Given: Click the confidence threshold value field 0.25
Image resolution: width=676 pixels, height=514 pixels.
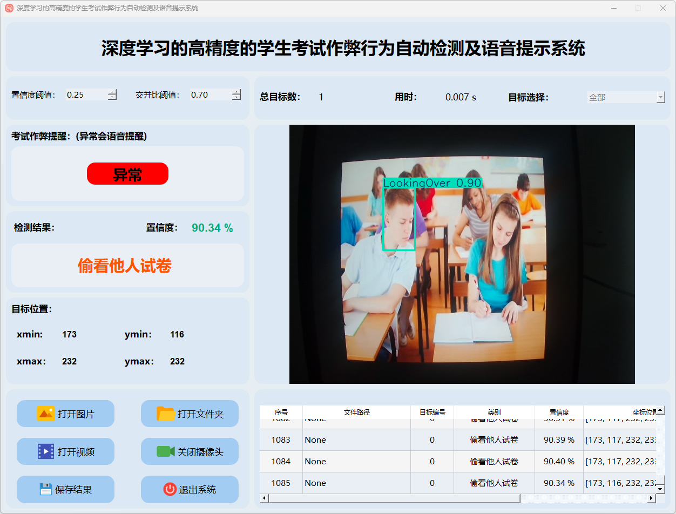Looking at the screenshot, I should point(85,95).
